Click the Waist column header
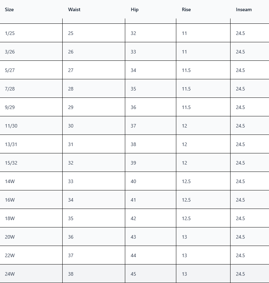This screenshot has height=283, width=269. tap(74, 9)
